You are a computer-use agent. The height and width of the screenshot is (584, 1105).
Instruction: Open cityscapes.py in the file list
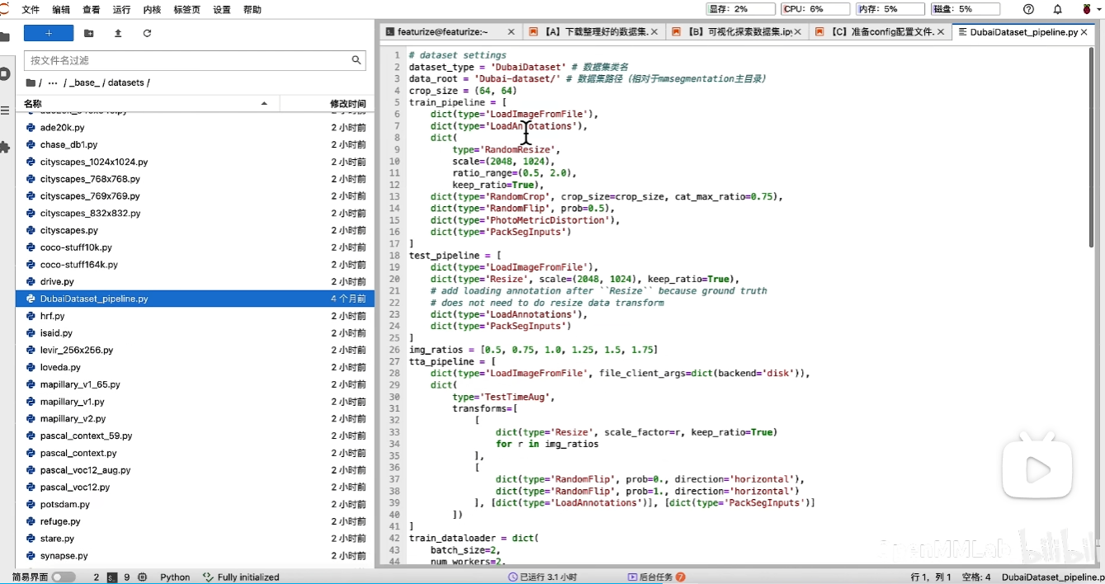[69, 230]
